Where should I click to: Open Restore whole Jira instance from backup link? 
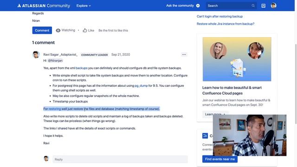[226, 24]
